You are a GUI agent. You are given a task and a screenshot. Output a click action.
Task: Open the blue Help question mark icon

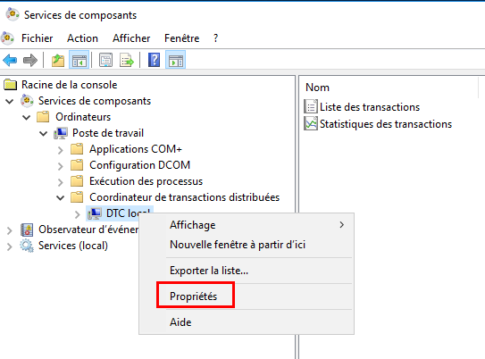[x=154, y=60]
